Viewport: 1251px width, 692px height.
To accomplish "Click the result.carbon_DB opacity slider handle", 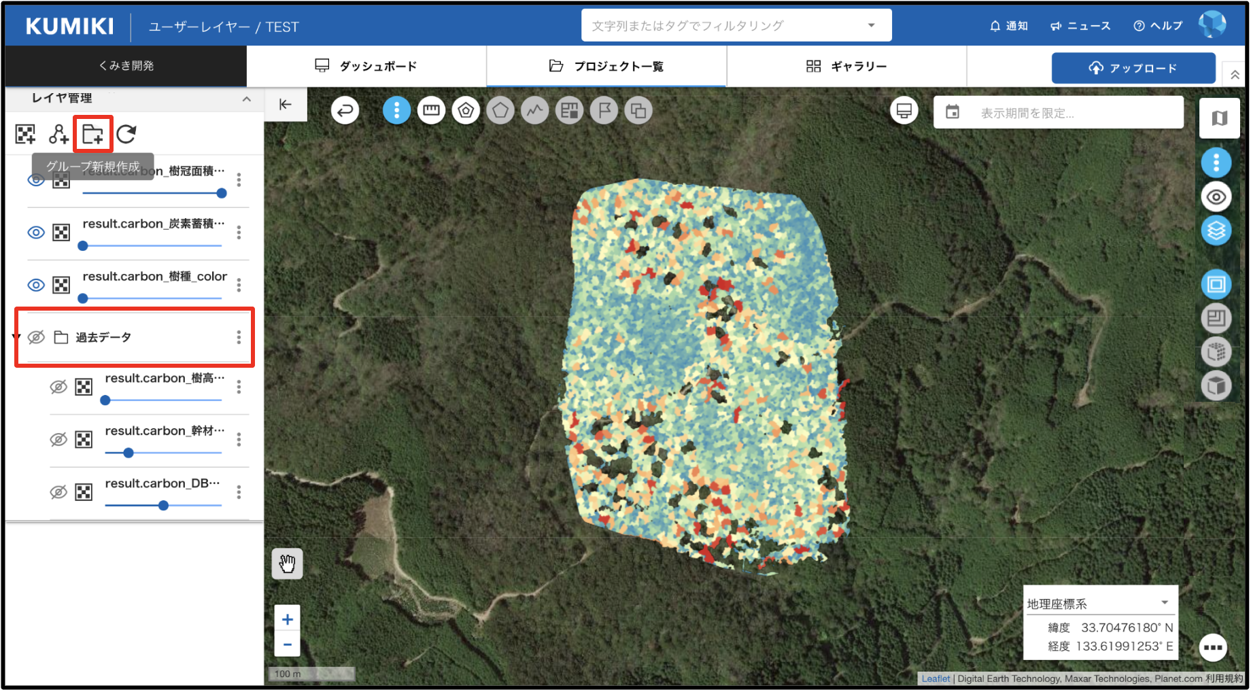I will click(163, 506).
